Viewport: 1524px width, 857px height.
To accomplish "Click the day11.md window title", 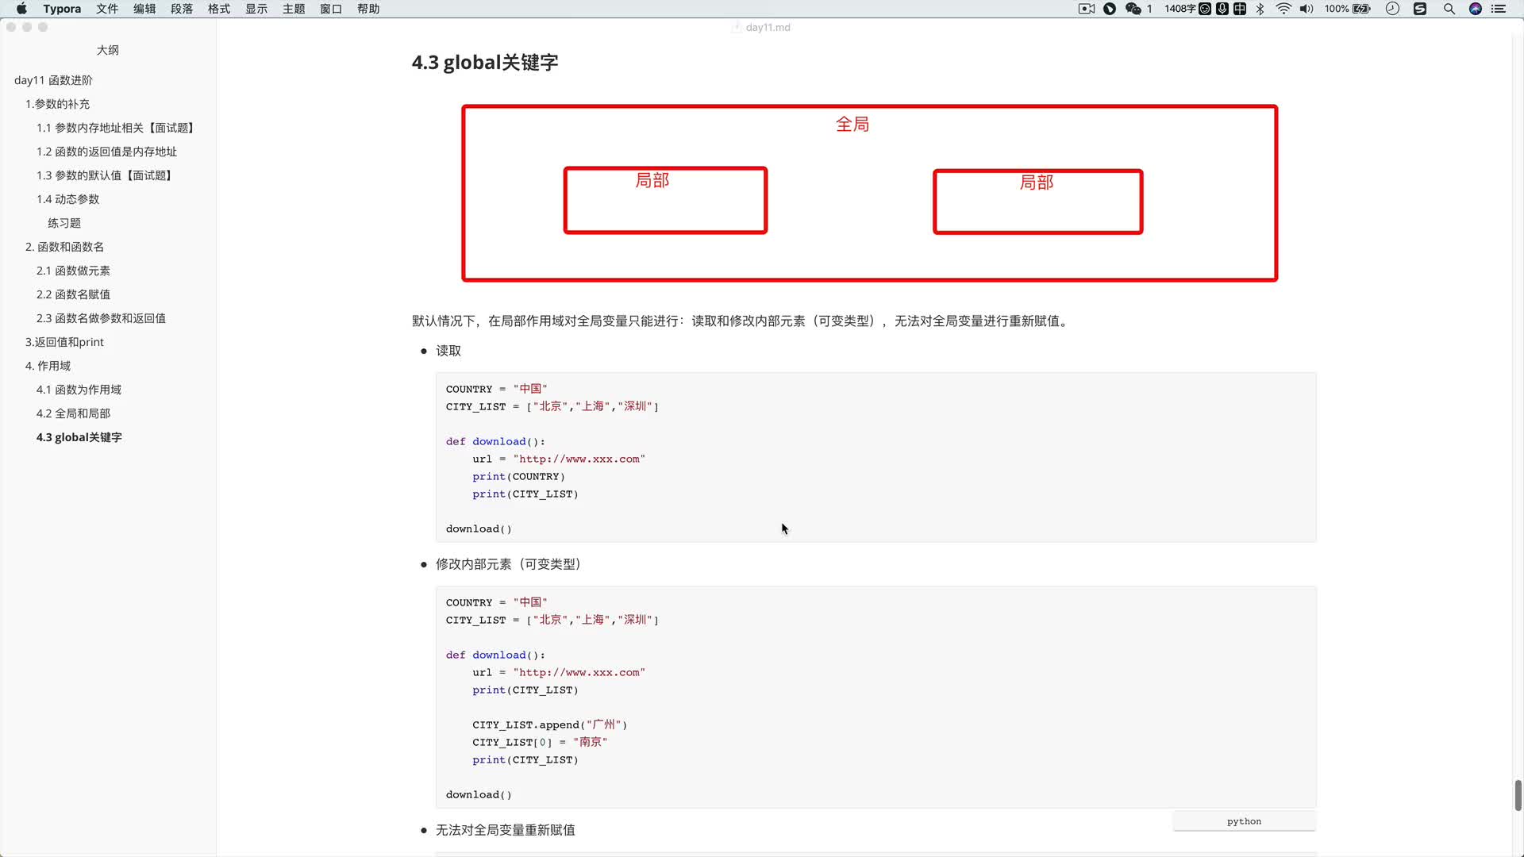I will tap(768, 27).
